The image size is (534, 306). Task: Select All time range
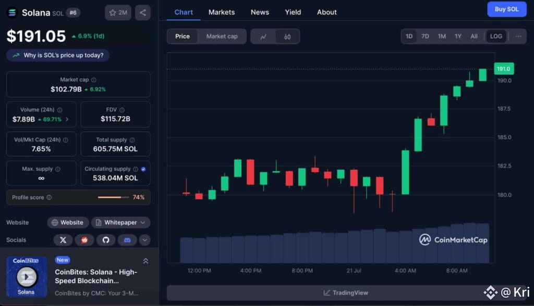tap(474, 36)
